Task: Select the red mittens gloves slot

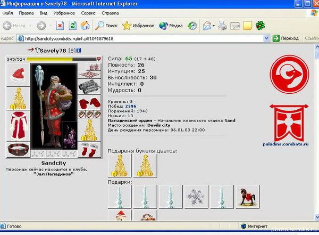Action: (x=89, y=103)
